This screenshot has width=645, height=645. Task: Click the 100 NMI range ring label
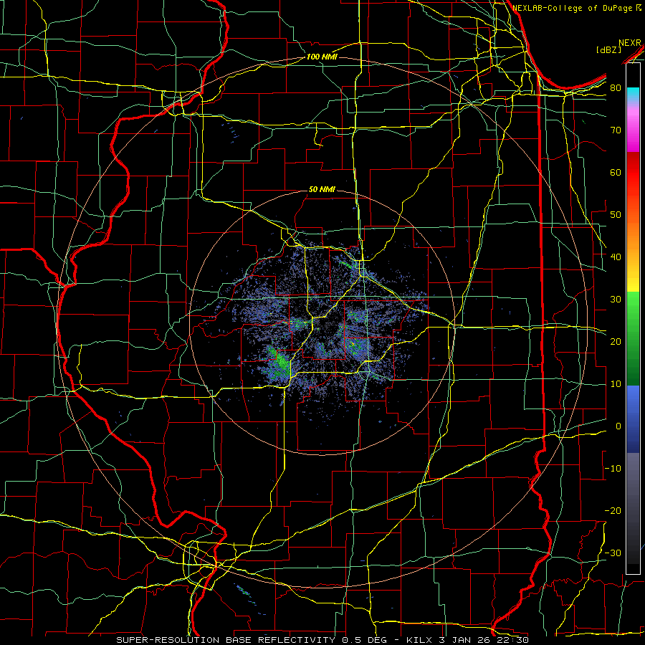tap(322, 57)
